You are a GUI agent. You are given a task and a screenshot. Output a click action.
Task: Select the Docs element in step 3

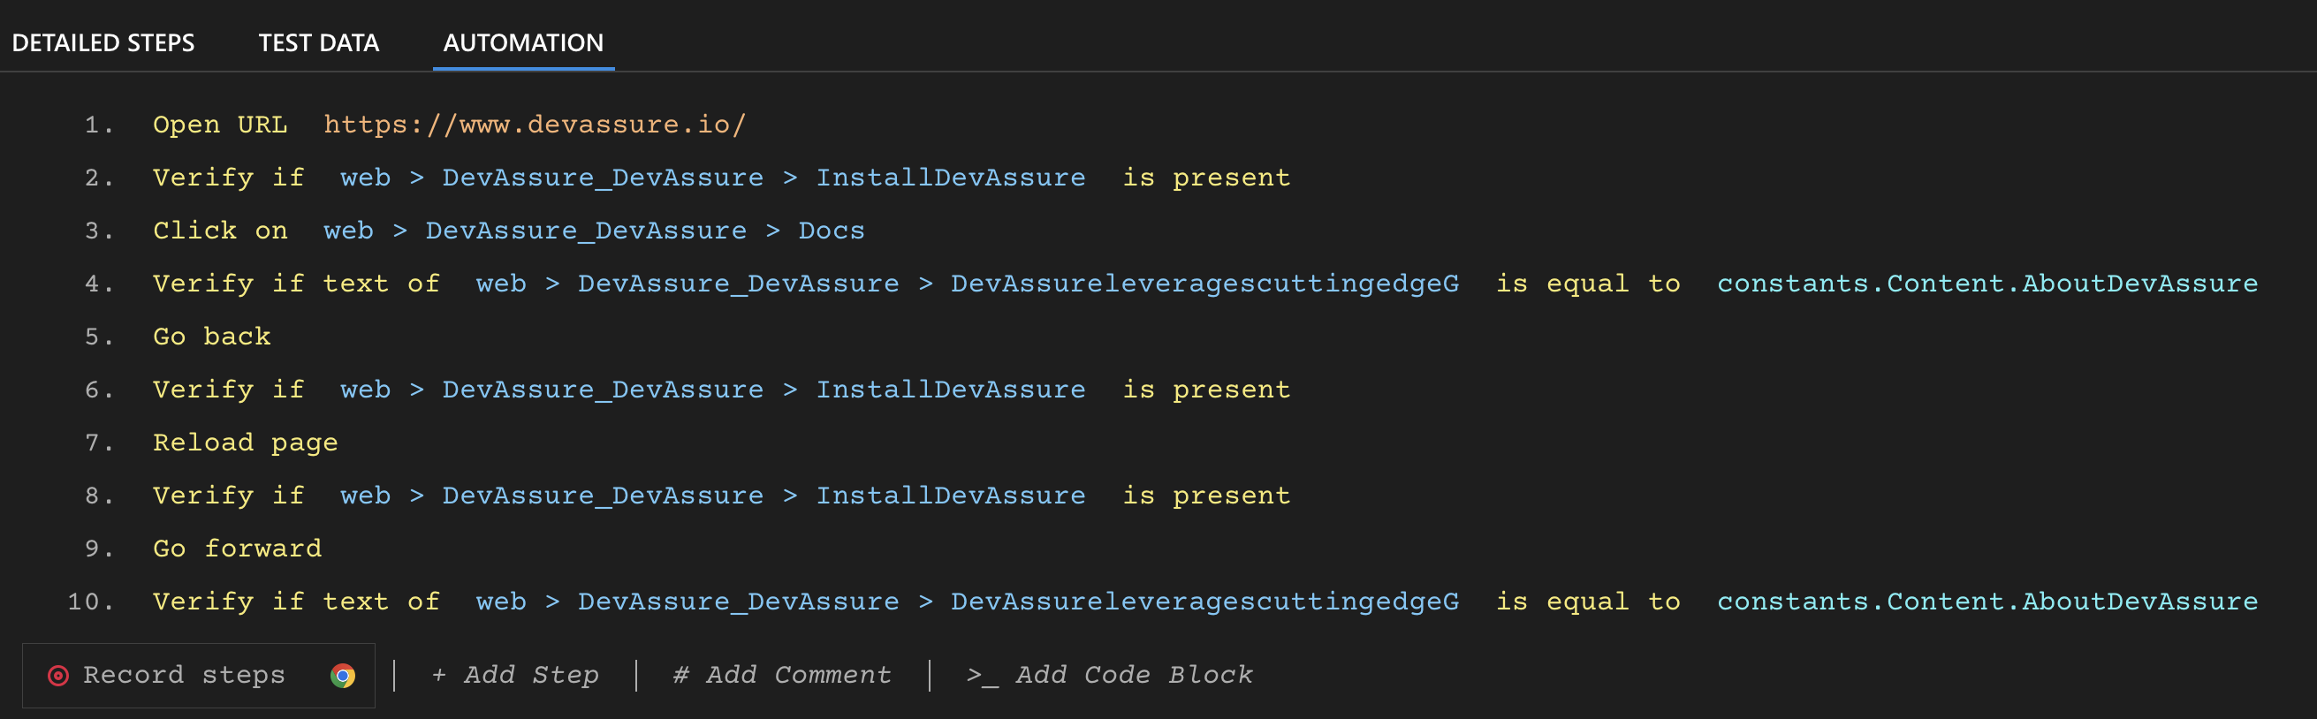tap(831, 230)
